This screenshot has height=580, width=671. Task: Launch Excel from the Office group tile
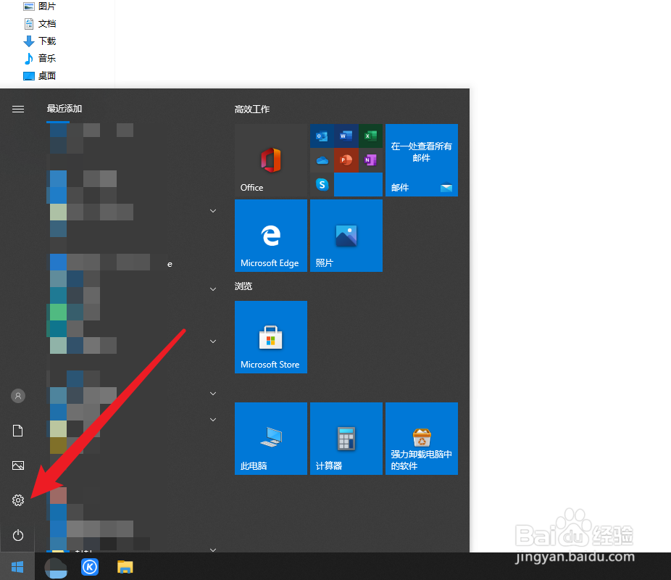click(x=370, y=136)
